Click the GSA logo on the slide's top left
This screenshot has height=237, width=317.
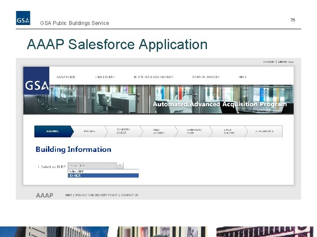23,18
